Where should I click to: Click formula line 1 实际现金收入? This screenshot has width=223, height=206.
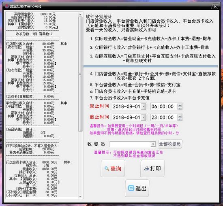(x=150, y=38)
